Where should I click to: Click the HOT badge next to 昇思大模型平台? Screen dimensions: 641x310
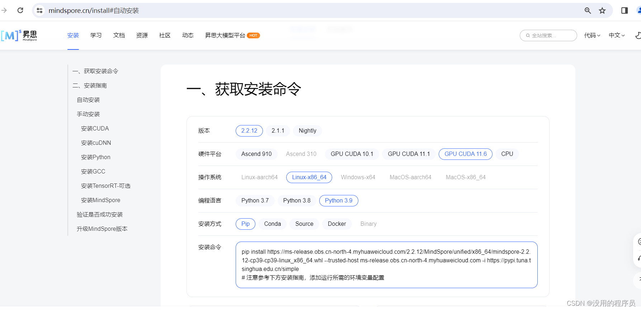pyautogui.click(x=253, y=35)
